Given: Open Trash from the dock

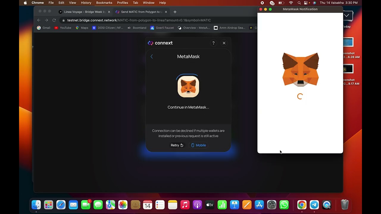Looking at the screenshot, I should pos(345,205).
